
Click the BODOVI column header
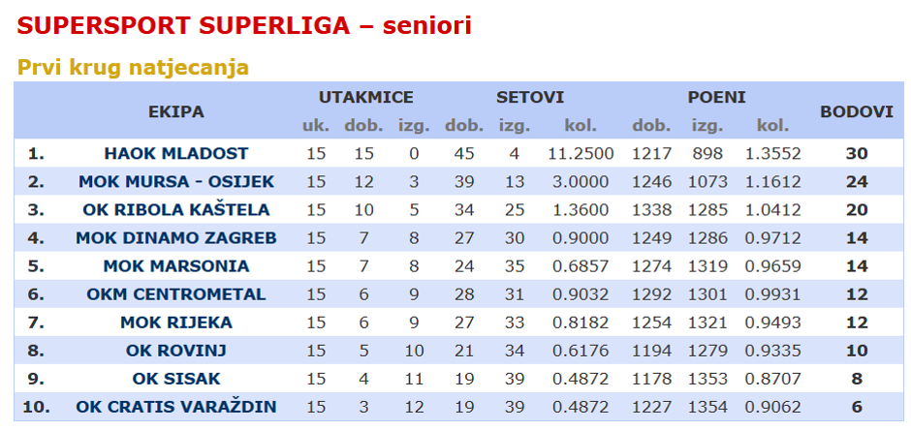pos(857,111)
